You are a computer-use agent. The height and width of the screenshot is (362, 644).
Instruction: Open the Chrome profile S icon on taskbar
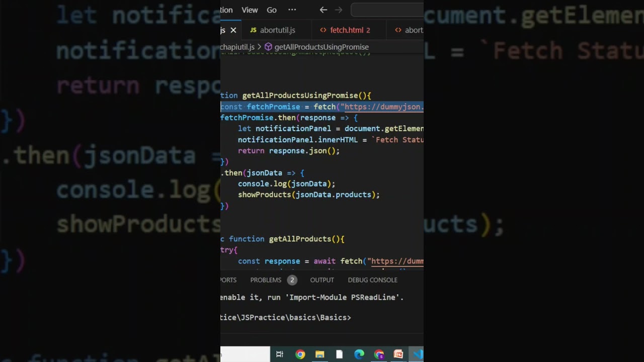tap(379, 354)
